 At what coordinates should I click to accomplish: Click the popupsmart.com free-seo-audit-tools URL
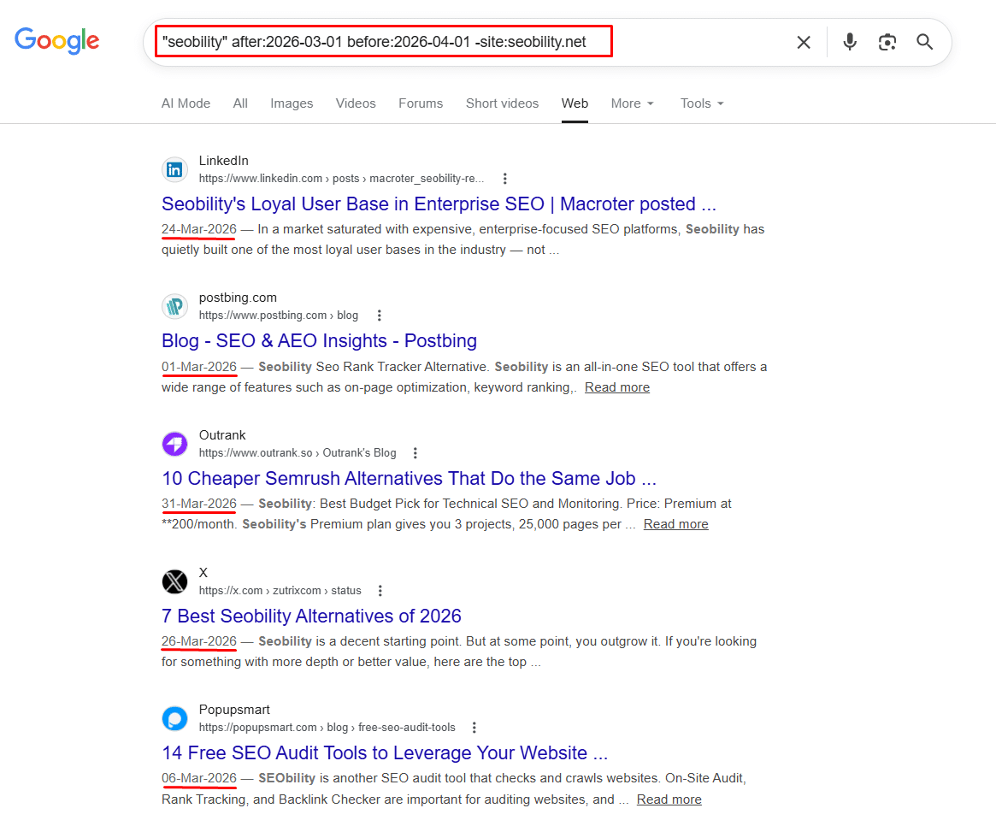(x=327, y=728)
